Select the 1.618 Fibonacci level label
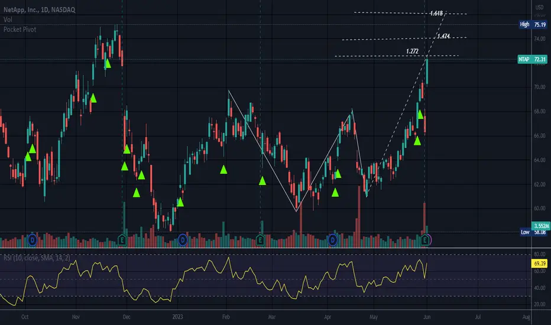The height and width of the screenshot is (325, 551). [x=436, y=14]
